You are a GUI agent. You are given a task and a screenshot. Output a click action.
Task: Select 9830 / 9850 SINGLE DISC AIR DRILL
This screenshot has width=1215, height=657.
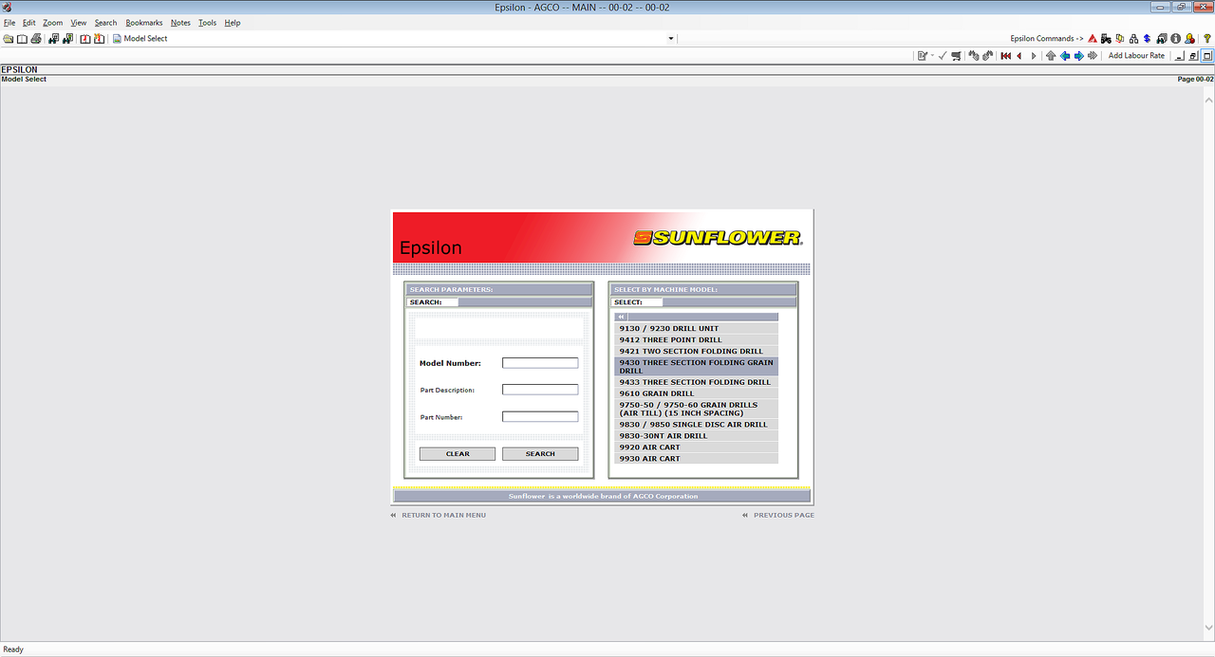pos(696,425)
